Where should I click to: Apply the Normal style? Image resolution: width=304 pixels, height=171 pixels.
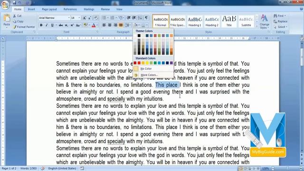pyautogui.click(x=161, y=21)
